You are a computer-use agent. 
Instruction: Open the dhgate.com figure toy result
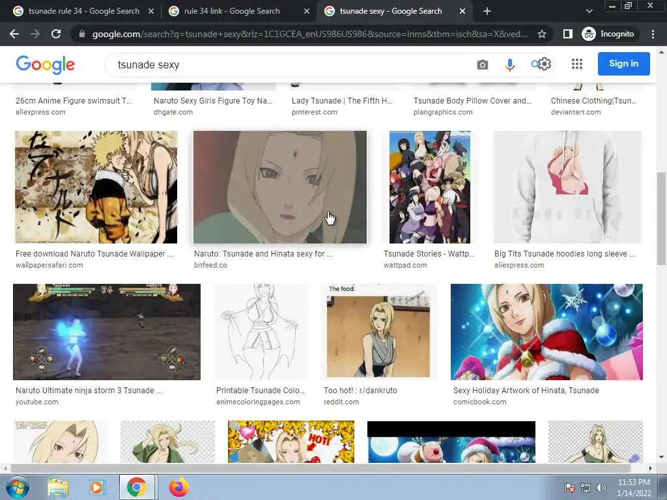coord(213,101)
